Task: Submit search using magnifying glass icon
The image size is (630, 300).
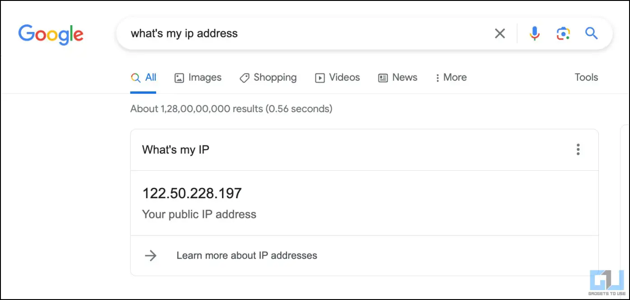Action: [591, 33]
